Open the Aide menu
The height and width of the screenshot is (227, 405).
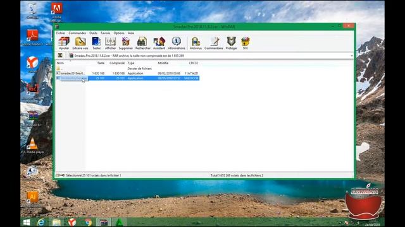coord(131,33)
